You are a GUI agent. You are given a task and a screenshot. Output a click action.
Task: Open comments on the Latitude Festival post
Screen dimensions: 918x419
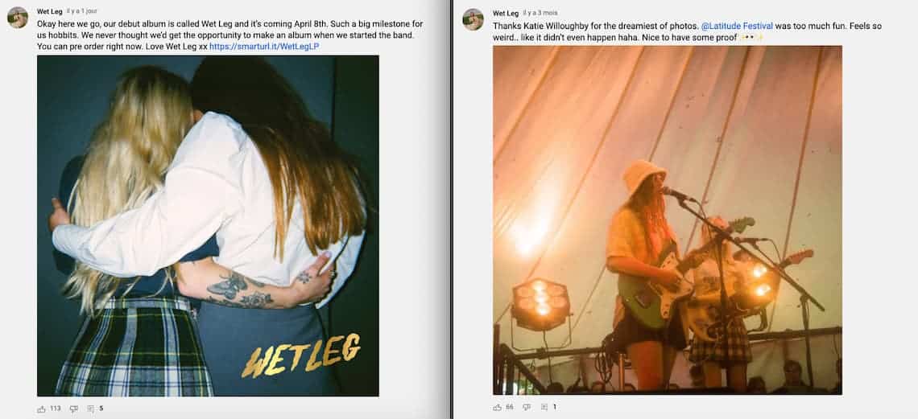point(544,407)
